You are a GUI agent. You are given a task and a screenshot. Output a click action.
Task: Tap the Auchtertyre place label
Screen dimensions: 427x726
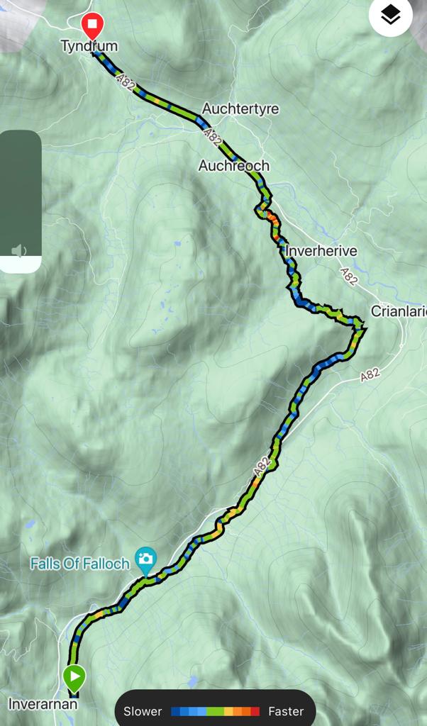click(x=241, y=108)
